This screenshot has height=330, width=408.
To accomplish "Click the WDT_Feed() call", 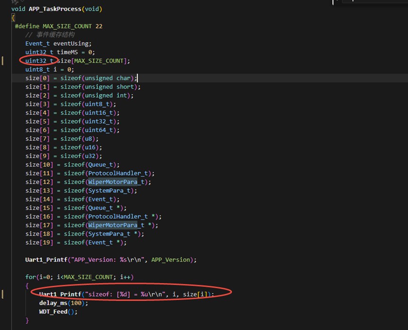I will tap(58, 312).
